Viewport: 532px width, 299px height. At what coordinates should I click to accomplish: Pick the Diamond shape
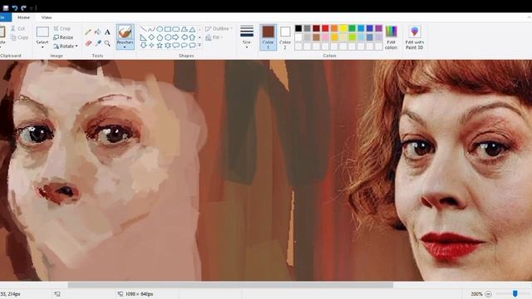tap(151, 37)
